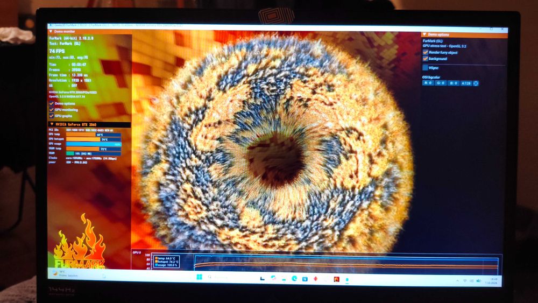Click the Wi-Fi system tray icon
The height and width of the screenshot is (303, 538).
[x=465, y=281]
